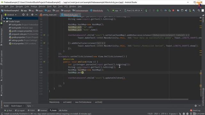Click the 4 spaces indent selector
The image size is (205, 115).
click(x=173, y=114)
